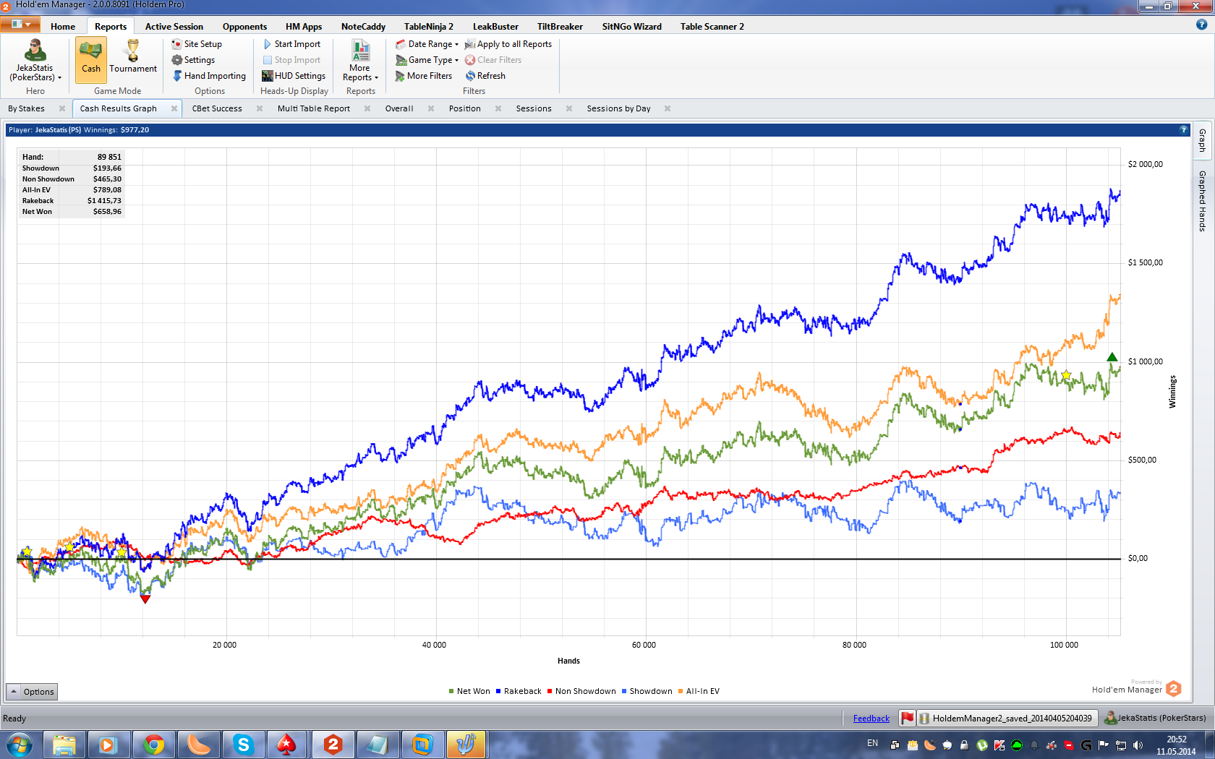Viewport: 1215px width, 759px height.
Task: Expand the Game Type dropdown
Action: pyautogui.click(x=427, y=60)
